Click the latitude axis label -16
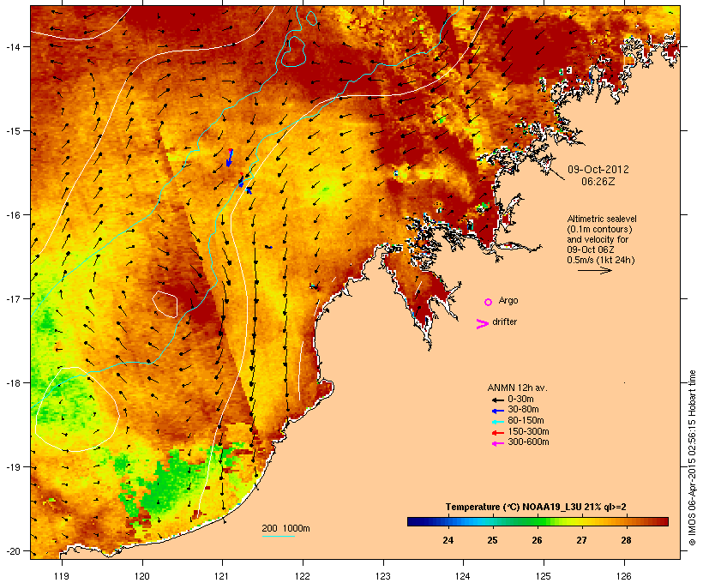This screenshot has height=583, width=703. coord(13,215)
